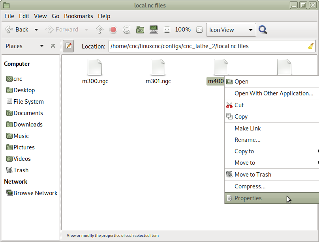Maximize the local nc files window

[303, 5]
